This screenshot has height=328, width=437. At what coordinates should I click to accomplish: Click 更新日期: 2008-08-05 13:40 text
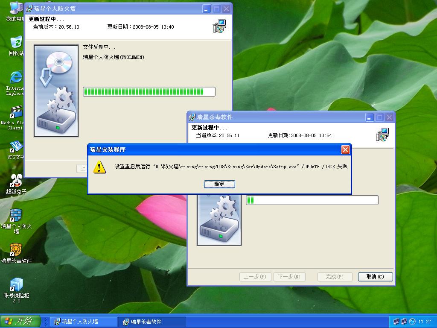140,27
